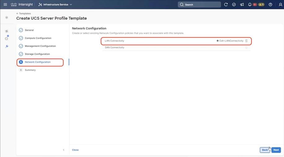
Task: Go back via the Templates link
Action: 24,14
